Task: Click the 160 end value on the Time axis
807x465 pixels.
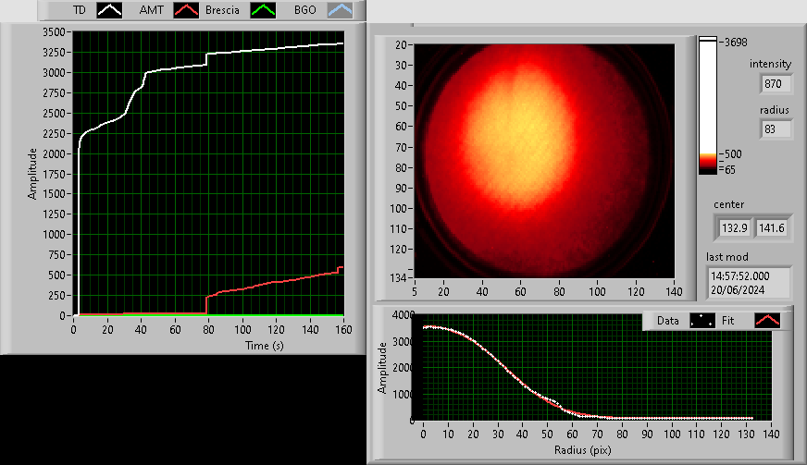Action: click(342, 329)
